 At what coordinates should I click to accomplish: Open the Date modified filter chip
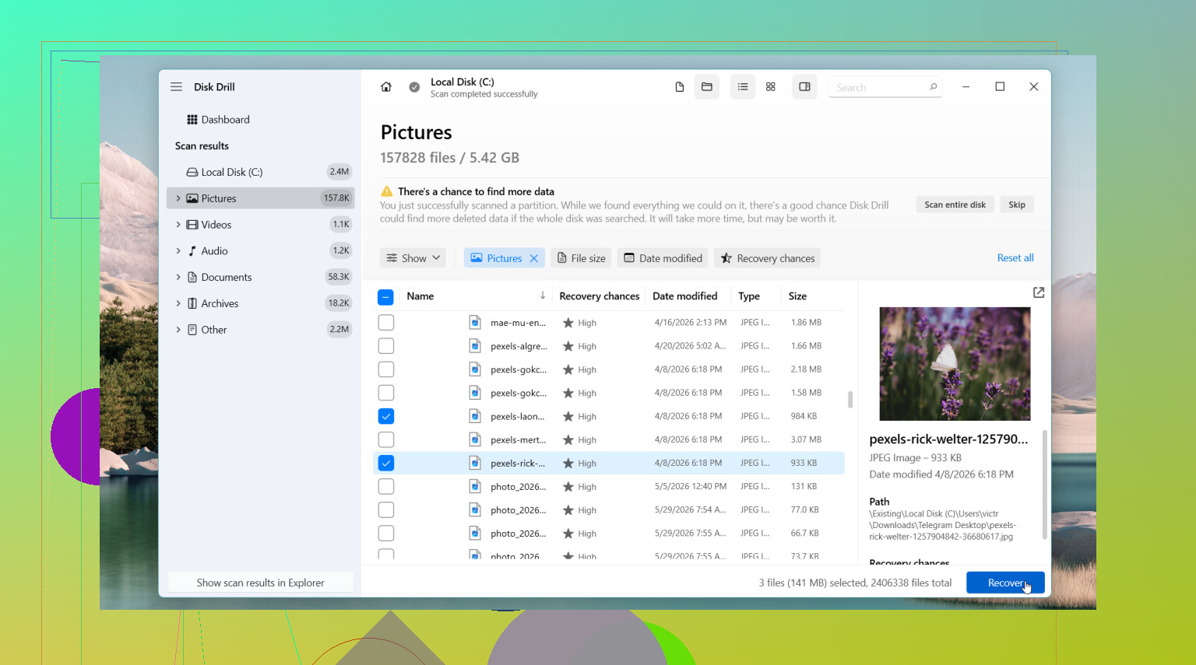(663, 258)
